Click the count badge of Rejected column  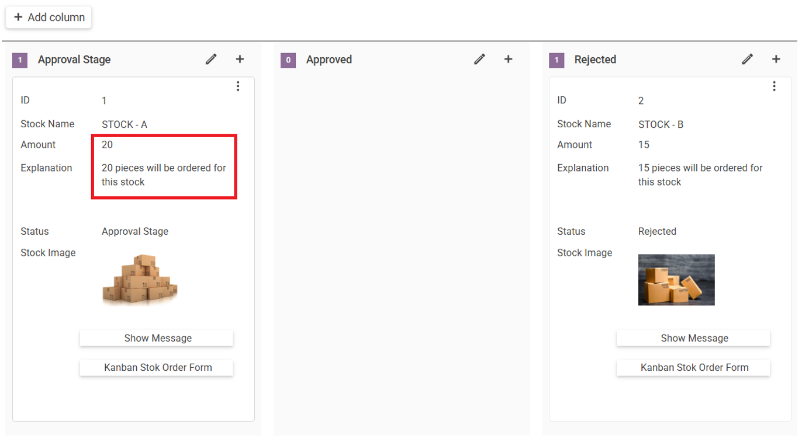(556, 60)
